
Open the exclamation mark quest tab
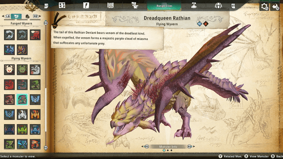tap(86, 5)
